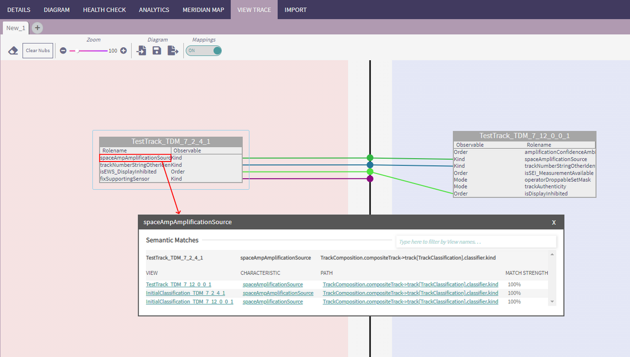Add a new tab with the plus icon
Screen dimensions: 630x357
(38, 28)
